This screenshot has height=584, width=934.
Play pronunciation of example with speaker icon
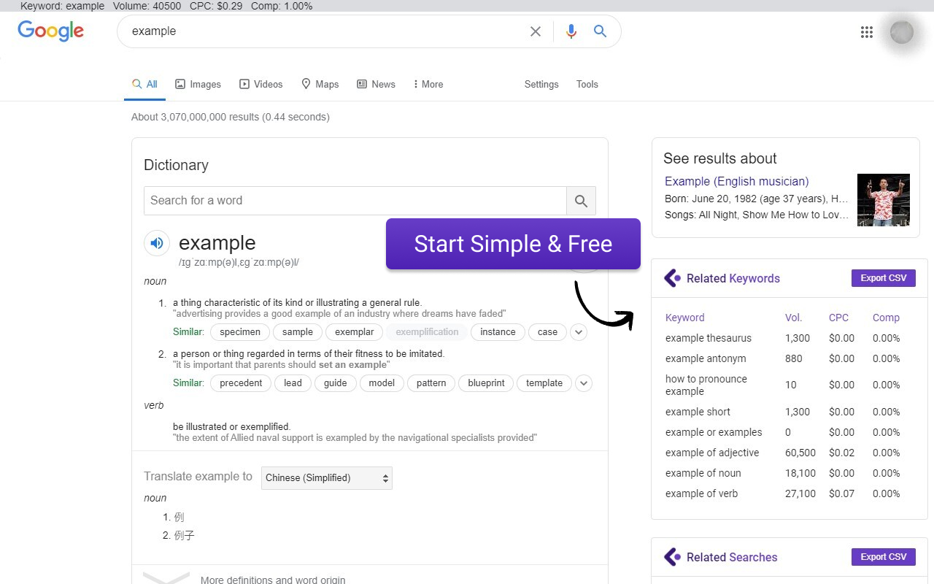(x=157, y=243)
